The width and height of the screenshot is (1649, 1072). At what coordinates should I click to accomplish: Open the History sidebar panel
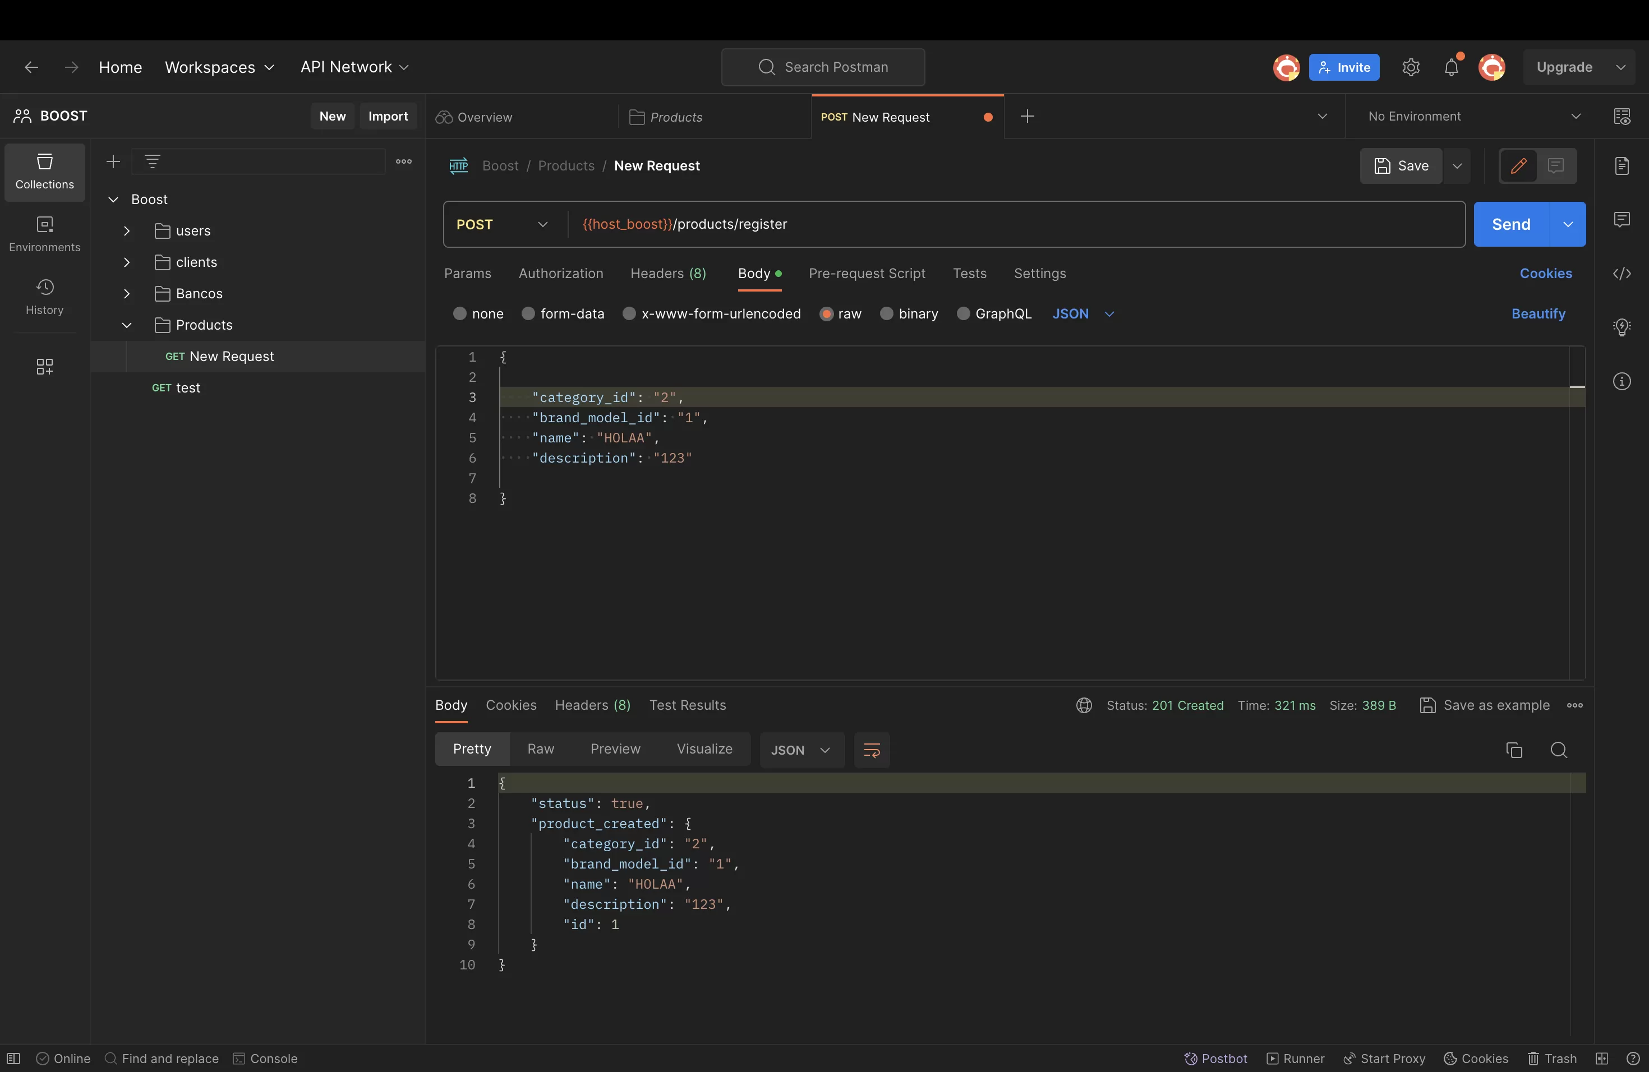44,297
